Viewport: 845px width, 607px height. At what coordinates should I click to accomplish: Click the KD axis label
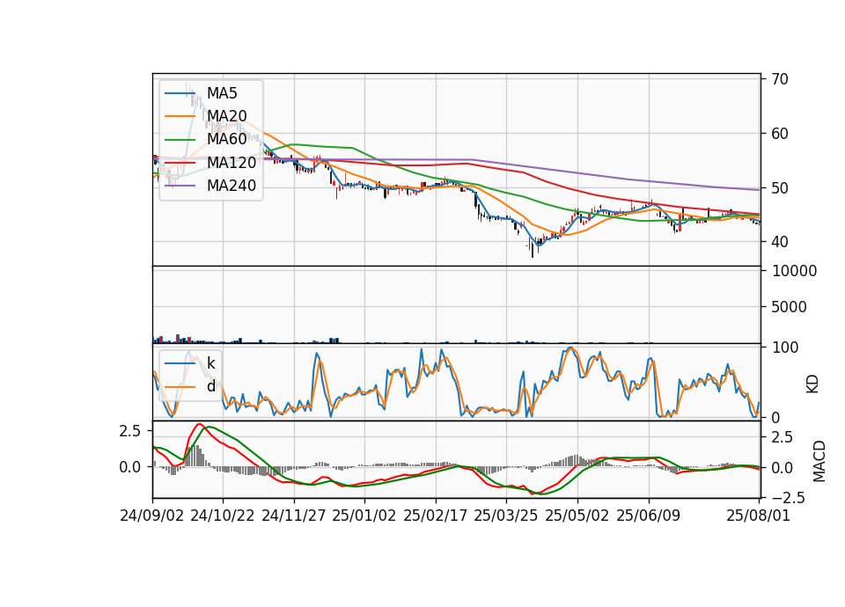click(812, 384)
